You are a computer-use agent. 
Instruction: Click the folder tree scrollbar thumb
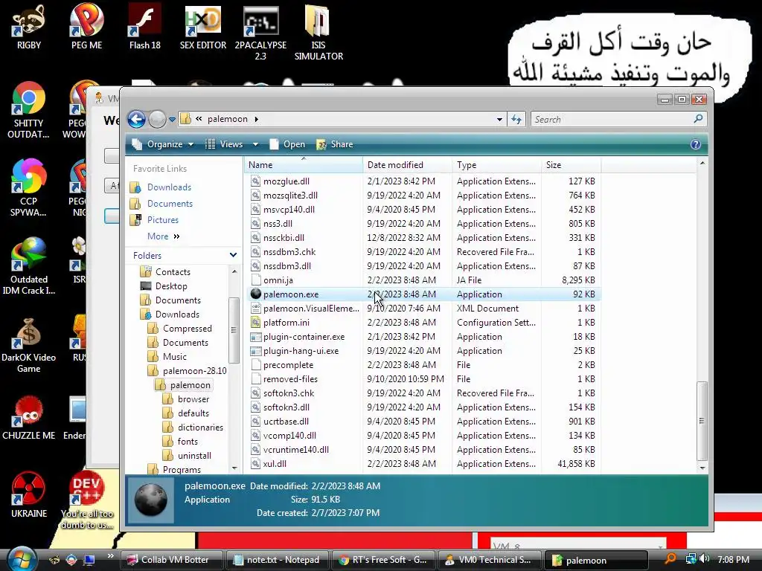tap(234, 330)
